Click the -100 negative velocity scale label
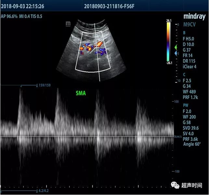This screenshot has height=195, width=209. point(176,172)
